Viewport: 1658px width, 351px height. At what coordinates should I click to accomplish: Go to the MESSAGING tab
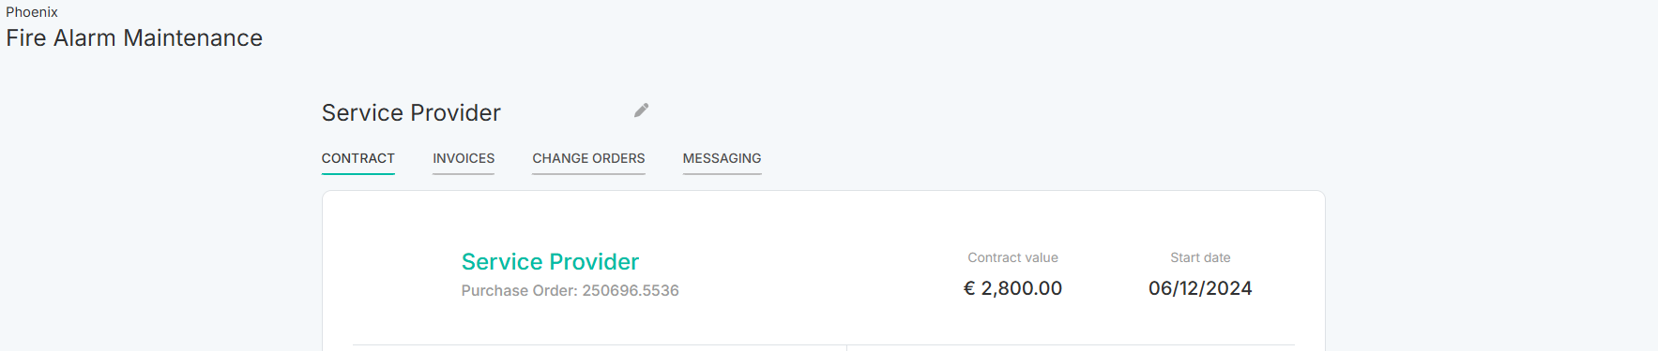[722, 158]
